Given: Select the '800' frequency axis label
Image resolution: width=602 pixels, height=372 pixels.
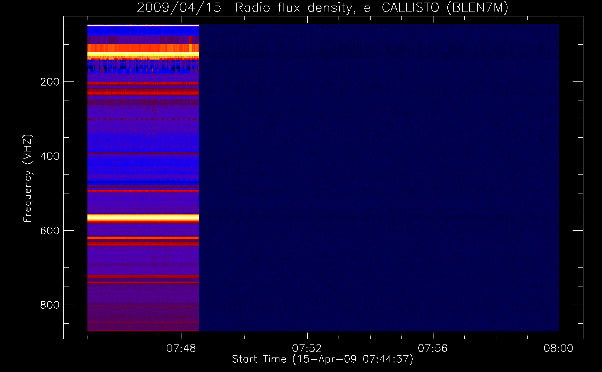Looking at the screenshot, I should [50, 305].
